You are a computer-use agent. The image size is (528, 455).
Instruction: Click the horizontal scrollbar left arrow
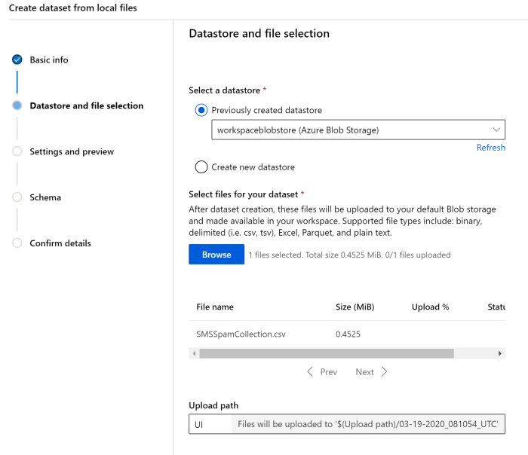click(194, 353)
